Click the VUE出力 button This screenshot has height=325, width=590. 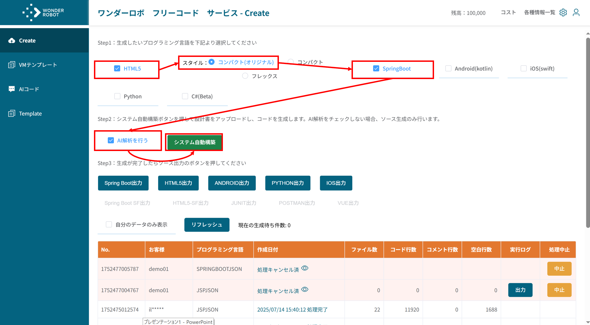(x=348, y=203)
